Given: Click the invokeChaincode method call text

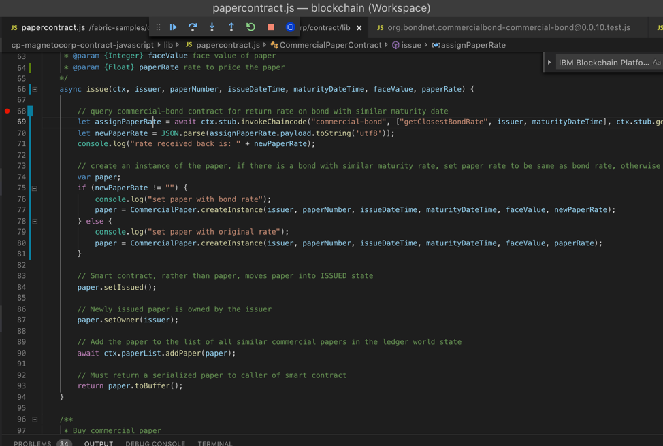Looking at the screenshot, I should (274, 122).
